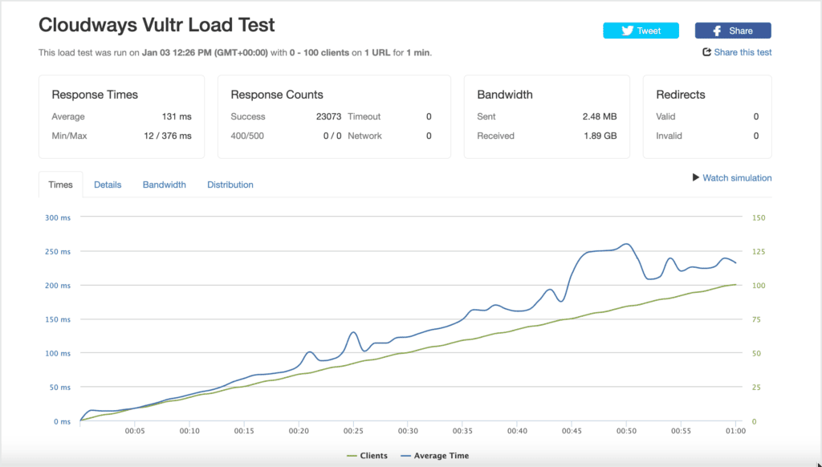Click the Twitter bird icon
This screenshot has height=467, width=822.
click(x=628, y=31)
